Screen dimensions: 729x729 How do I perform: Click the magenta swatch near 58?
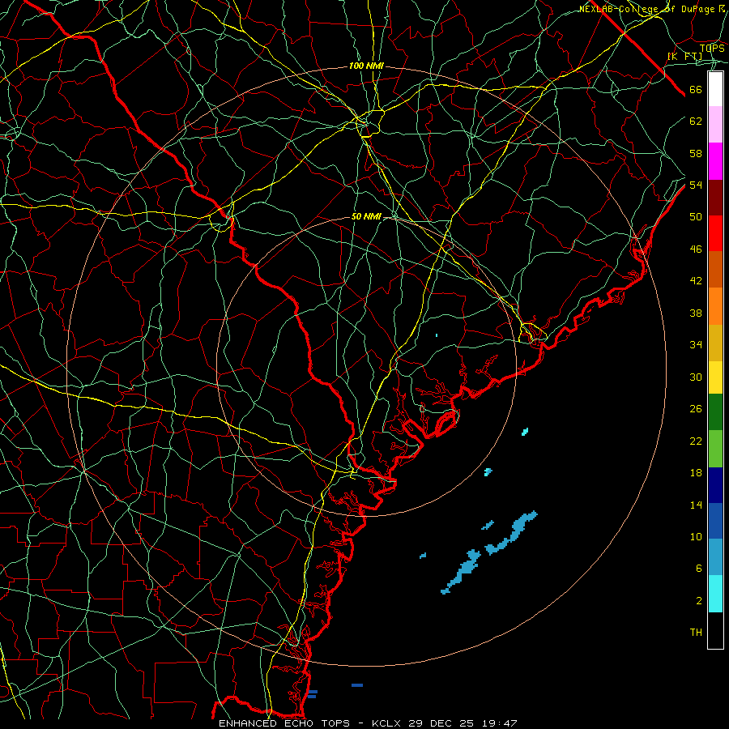tap(715, 161)
